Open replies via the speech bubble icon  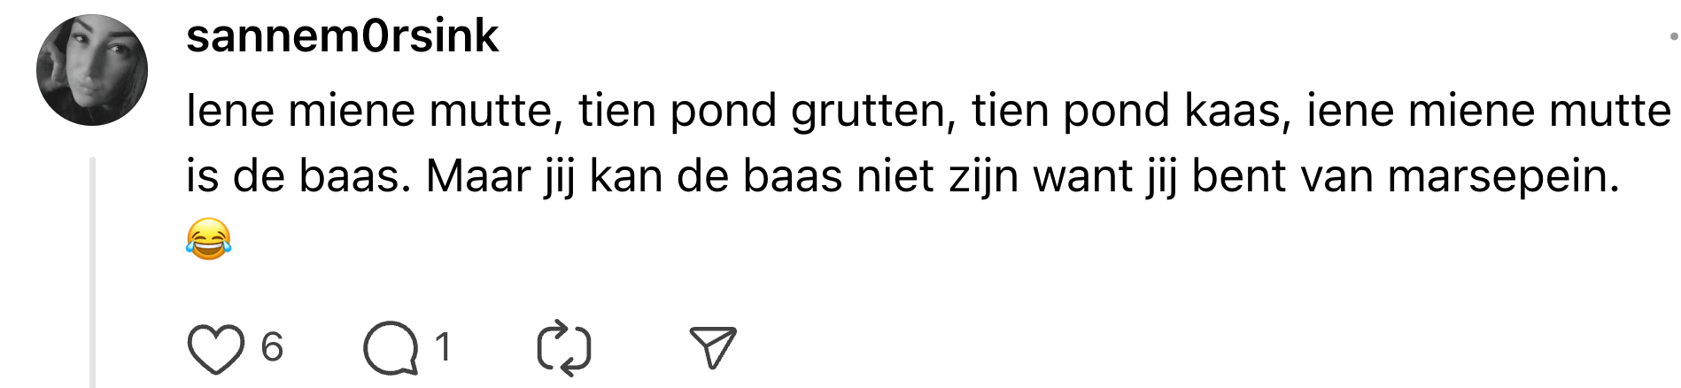[x=391, y=347]
